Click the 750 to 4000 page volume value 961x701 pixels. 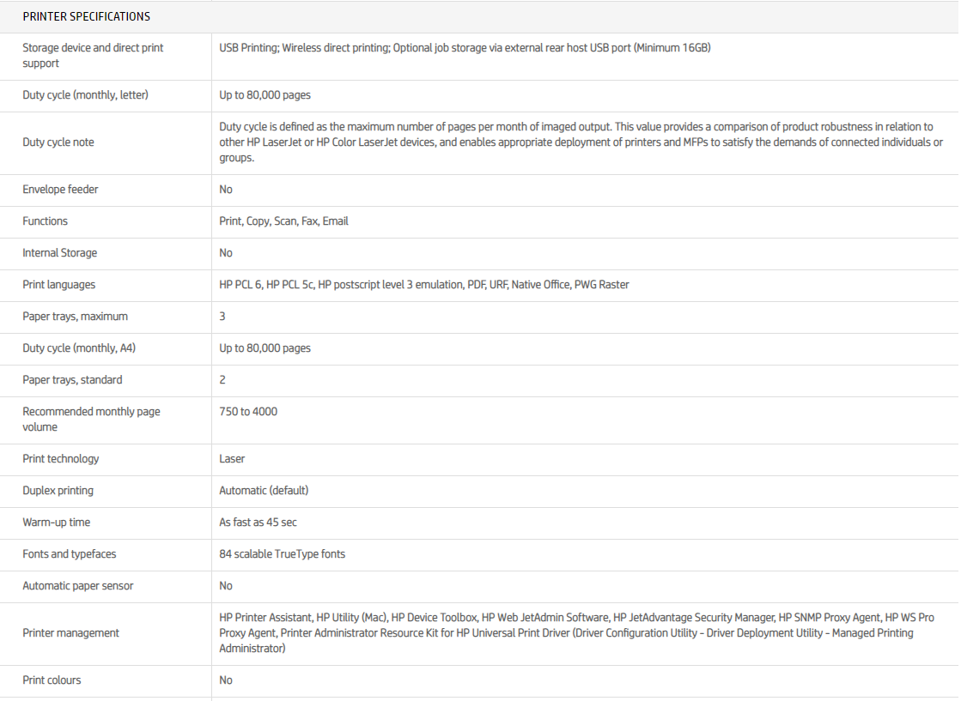pos(248,412)
